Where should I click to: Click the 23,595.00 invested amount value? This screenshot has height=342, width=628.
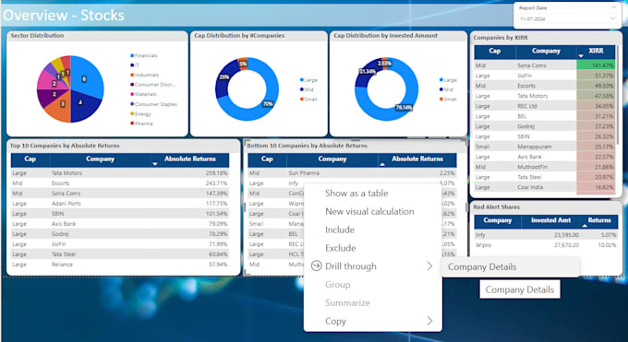point(566,235)
